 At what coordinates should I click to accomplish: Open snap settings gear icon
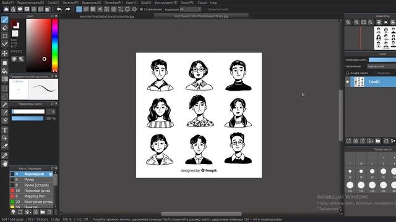coord(134,9)
